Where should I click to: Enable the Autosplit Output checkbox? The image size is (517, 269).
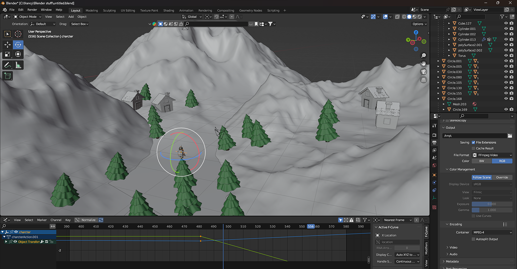[473, 239]
